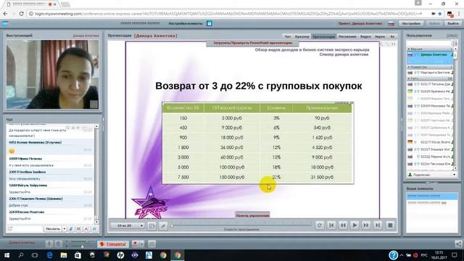Play the presentation with the play button

(x=355, y=225)
